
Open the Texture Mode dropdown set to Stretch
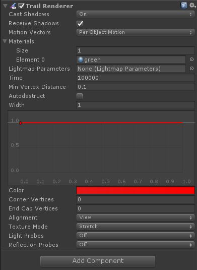point(136,227)
